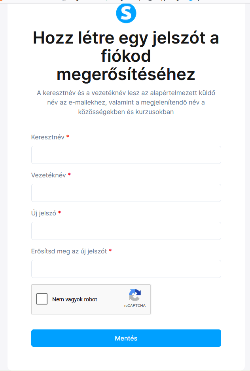Viewport: 250px width, 371px height.
Task: Click the red asterisk beside Vezetéknév
Action: 69,174
